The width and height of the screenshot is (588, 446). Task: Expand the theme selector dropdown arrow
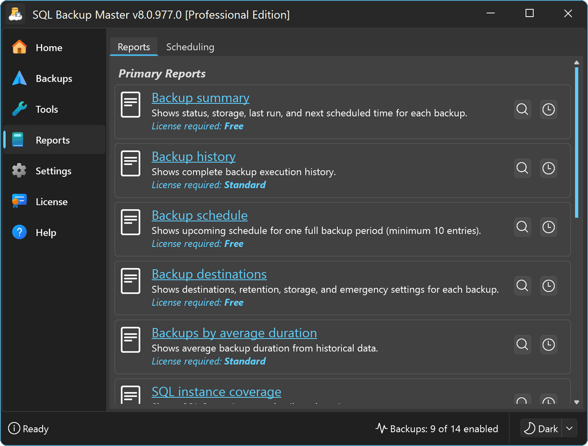pyautogui.click(x=570, y=428)
